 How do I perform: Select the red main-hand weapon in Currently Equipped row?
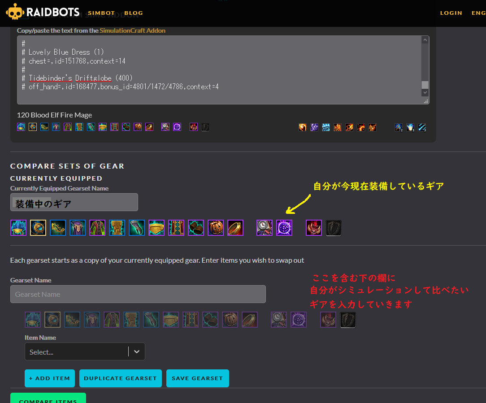click(314, 228)
